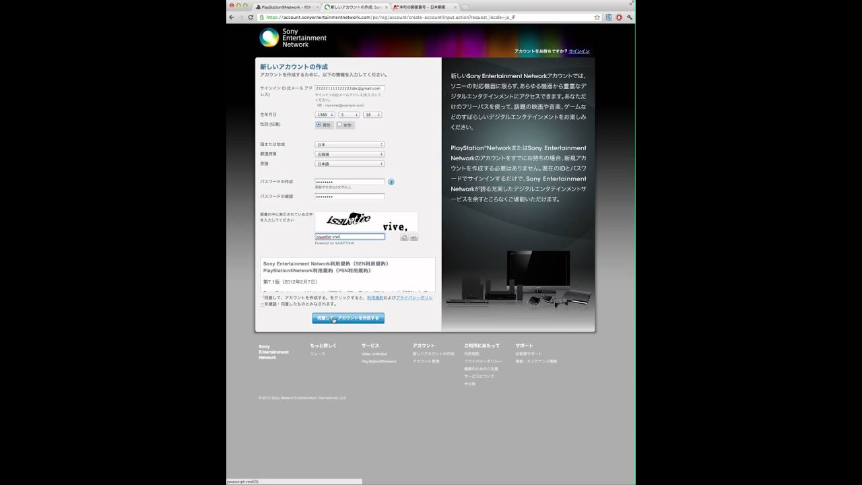Open the language dropdown showing 日本語
The image size is (862, 485).
click(x=350, y=164)
